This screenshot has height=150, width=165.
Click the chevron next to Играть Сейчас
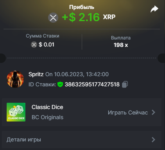click(154, 112)
